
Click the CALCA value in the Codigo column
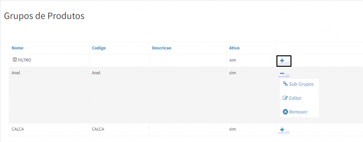(x=98, y=129)
